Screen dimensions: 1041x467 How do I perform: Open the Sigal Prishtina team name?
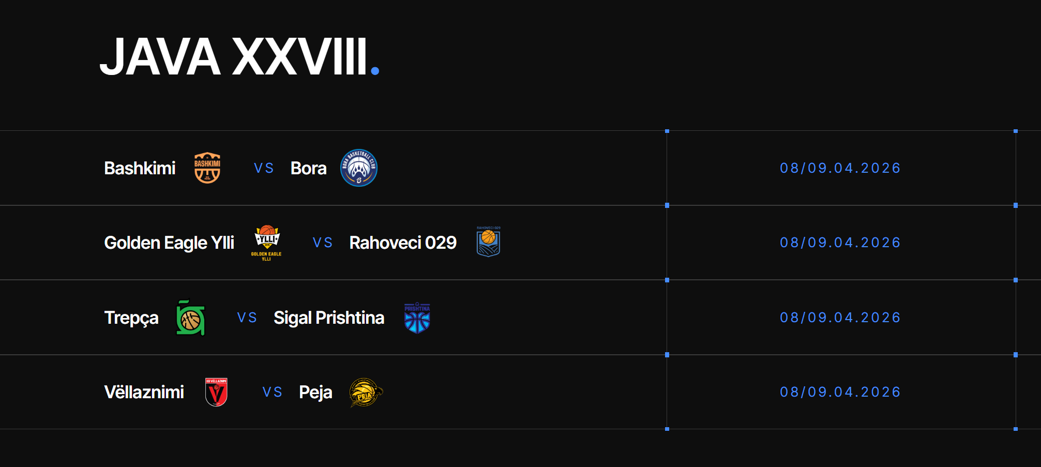click(x=329, y=318)
